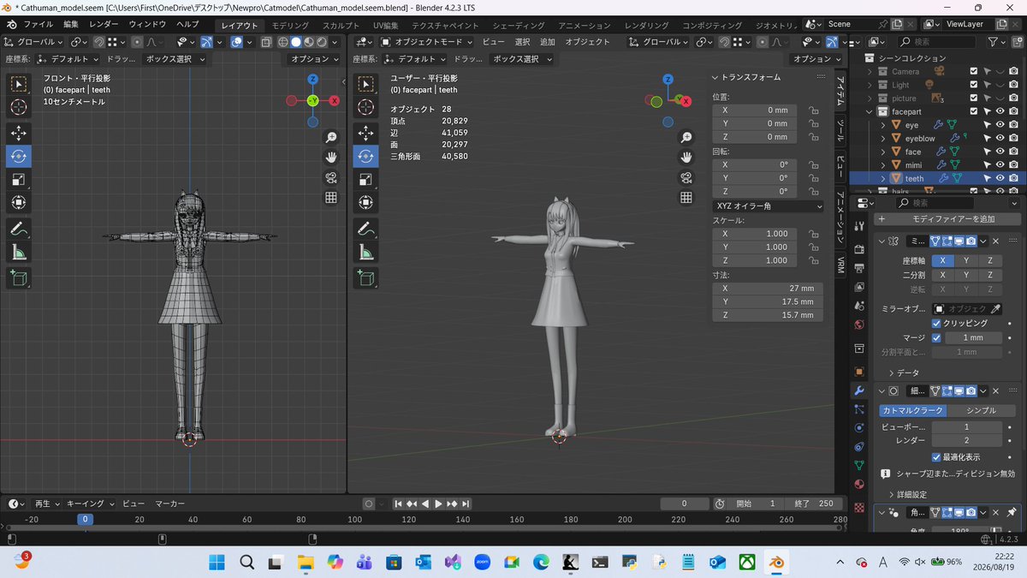The height and width of the screenshot is (578, 1027).
Task: Hide the eye object in viewport
Action: pyautogui.click(x=1000, y=125)
